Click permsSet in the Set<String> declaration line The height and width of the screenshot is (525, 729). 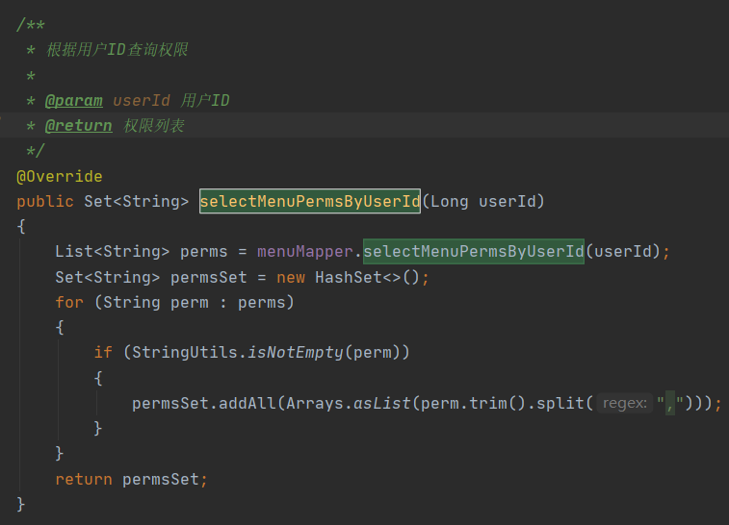coord(208,278)
